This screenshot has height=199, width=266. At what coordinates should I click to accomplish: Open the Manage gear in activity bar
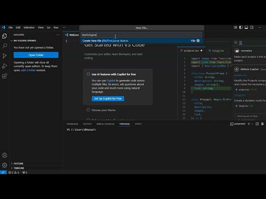click(x=5, y=165)
